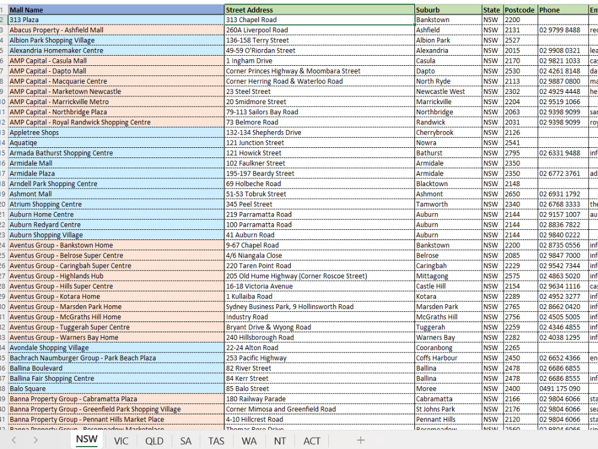Click the 'Aquatiqe' mall name cell
Image resolution: width=598 pixels, height=449 pixels.
(117, 143)
